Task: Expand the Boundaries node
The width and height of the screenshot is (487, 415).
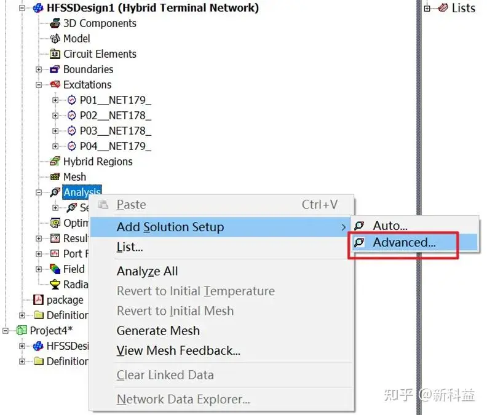Action: pos(39,69)
